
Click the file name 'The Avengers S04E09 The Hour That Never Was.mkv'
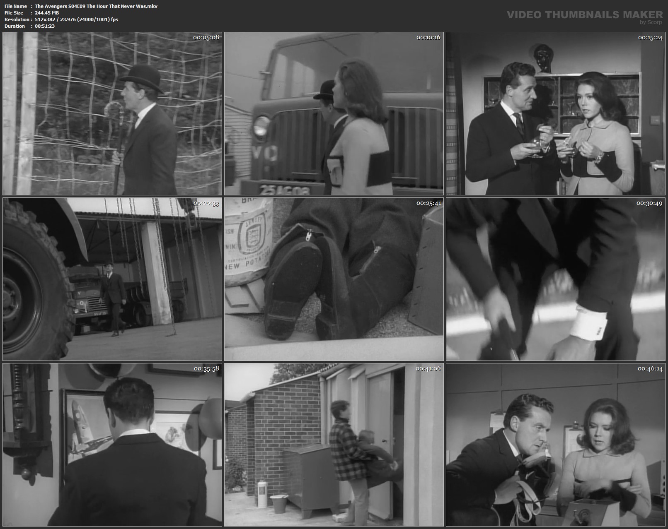click(x=96, y=6)
